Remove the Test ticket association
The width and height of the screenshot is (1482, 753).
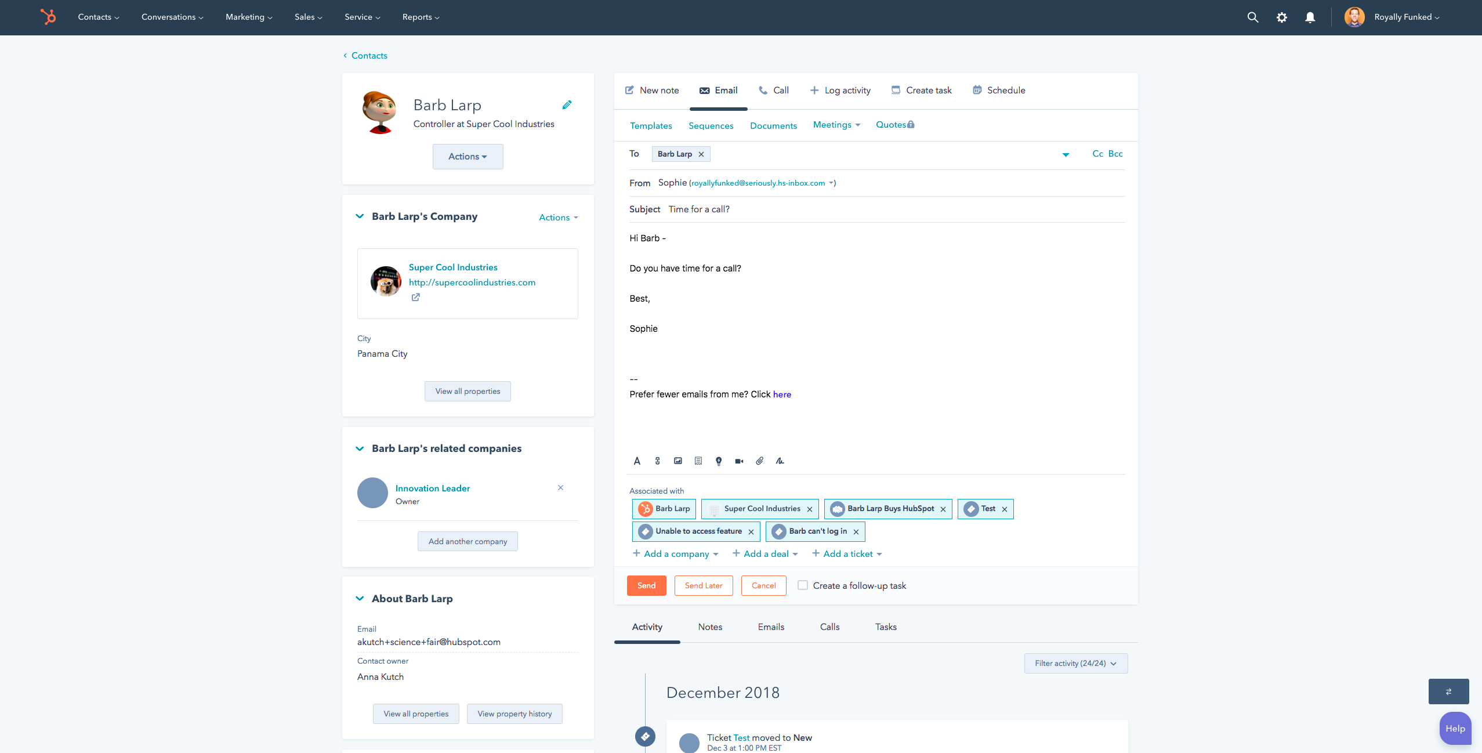coord(1005,509)
